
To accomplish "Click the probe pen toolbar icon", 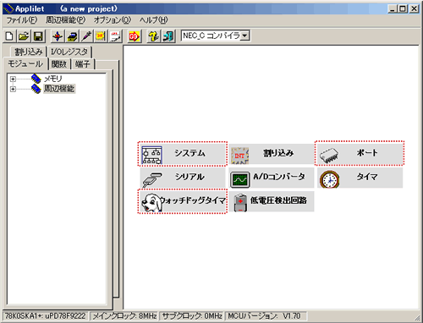I will tap(86, 36).
